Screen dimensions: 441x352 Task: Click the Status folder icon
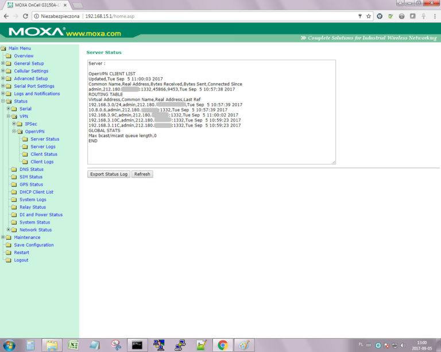pos(9,101)
